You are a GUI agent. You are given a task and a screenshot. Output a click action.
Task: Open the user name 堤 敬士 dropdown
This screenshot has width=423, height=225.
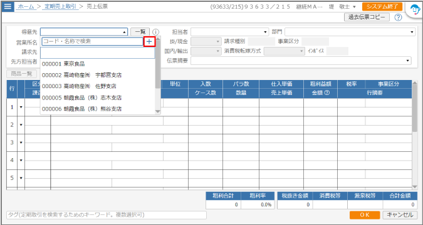pos(342,7)
